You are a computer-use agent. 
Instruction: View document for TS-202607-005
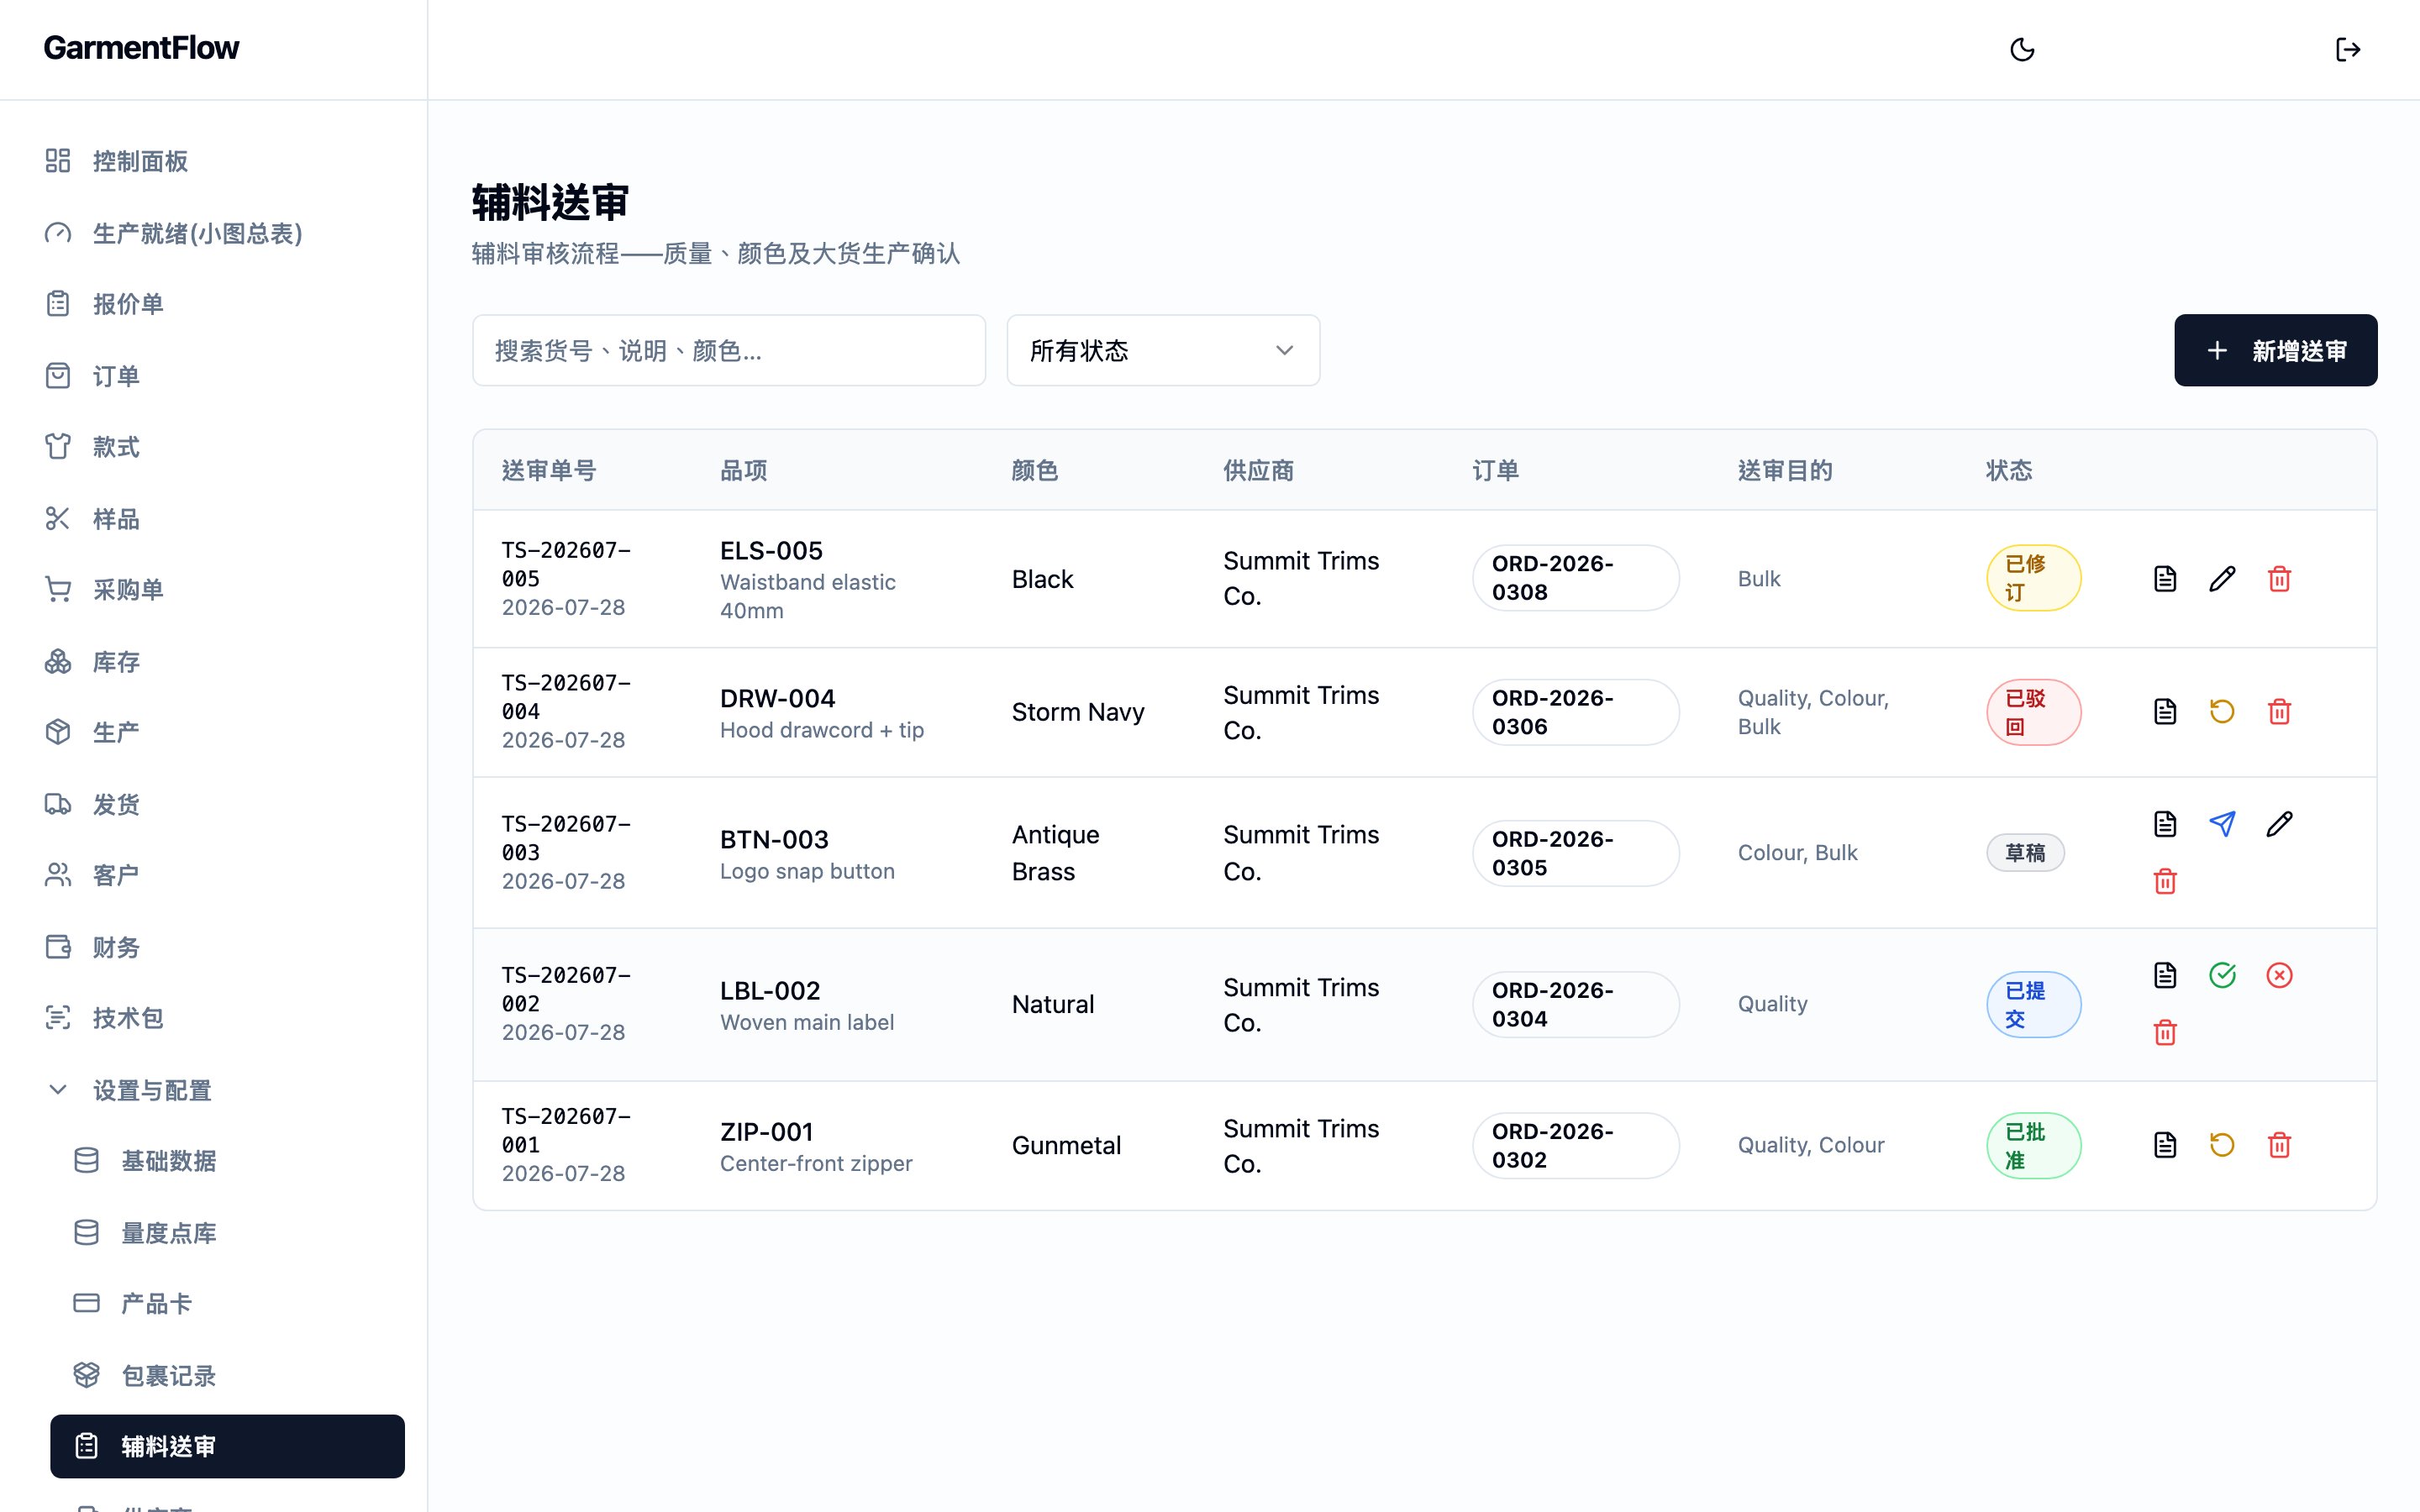[2165, 579]
